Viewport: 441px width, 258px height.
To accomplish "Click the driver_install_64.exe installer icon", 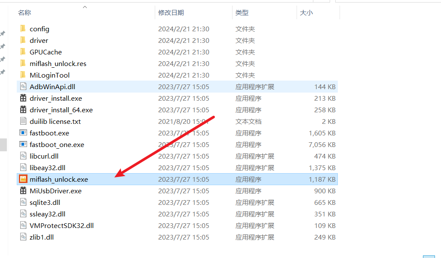I will (x=23, y=109).
